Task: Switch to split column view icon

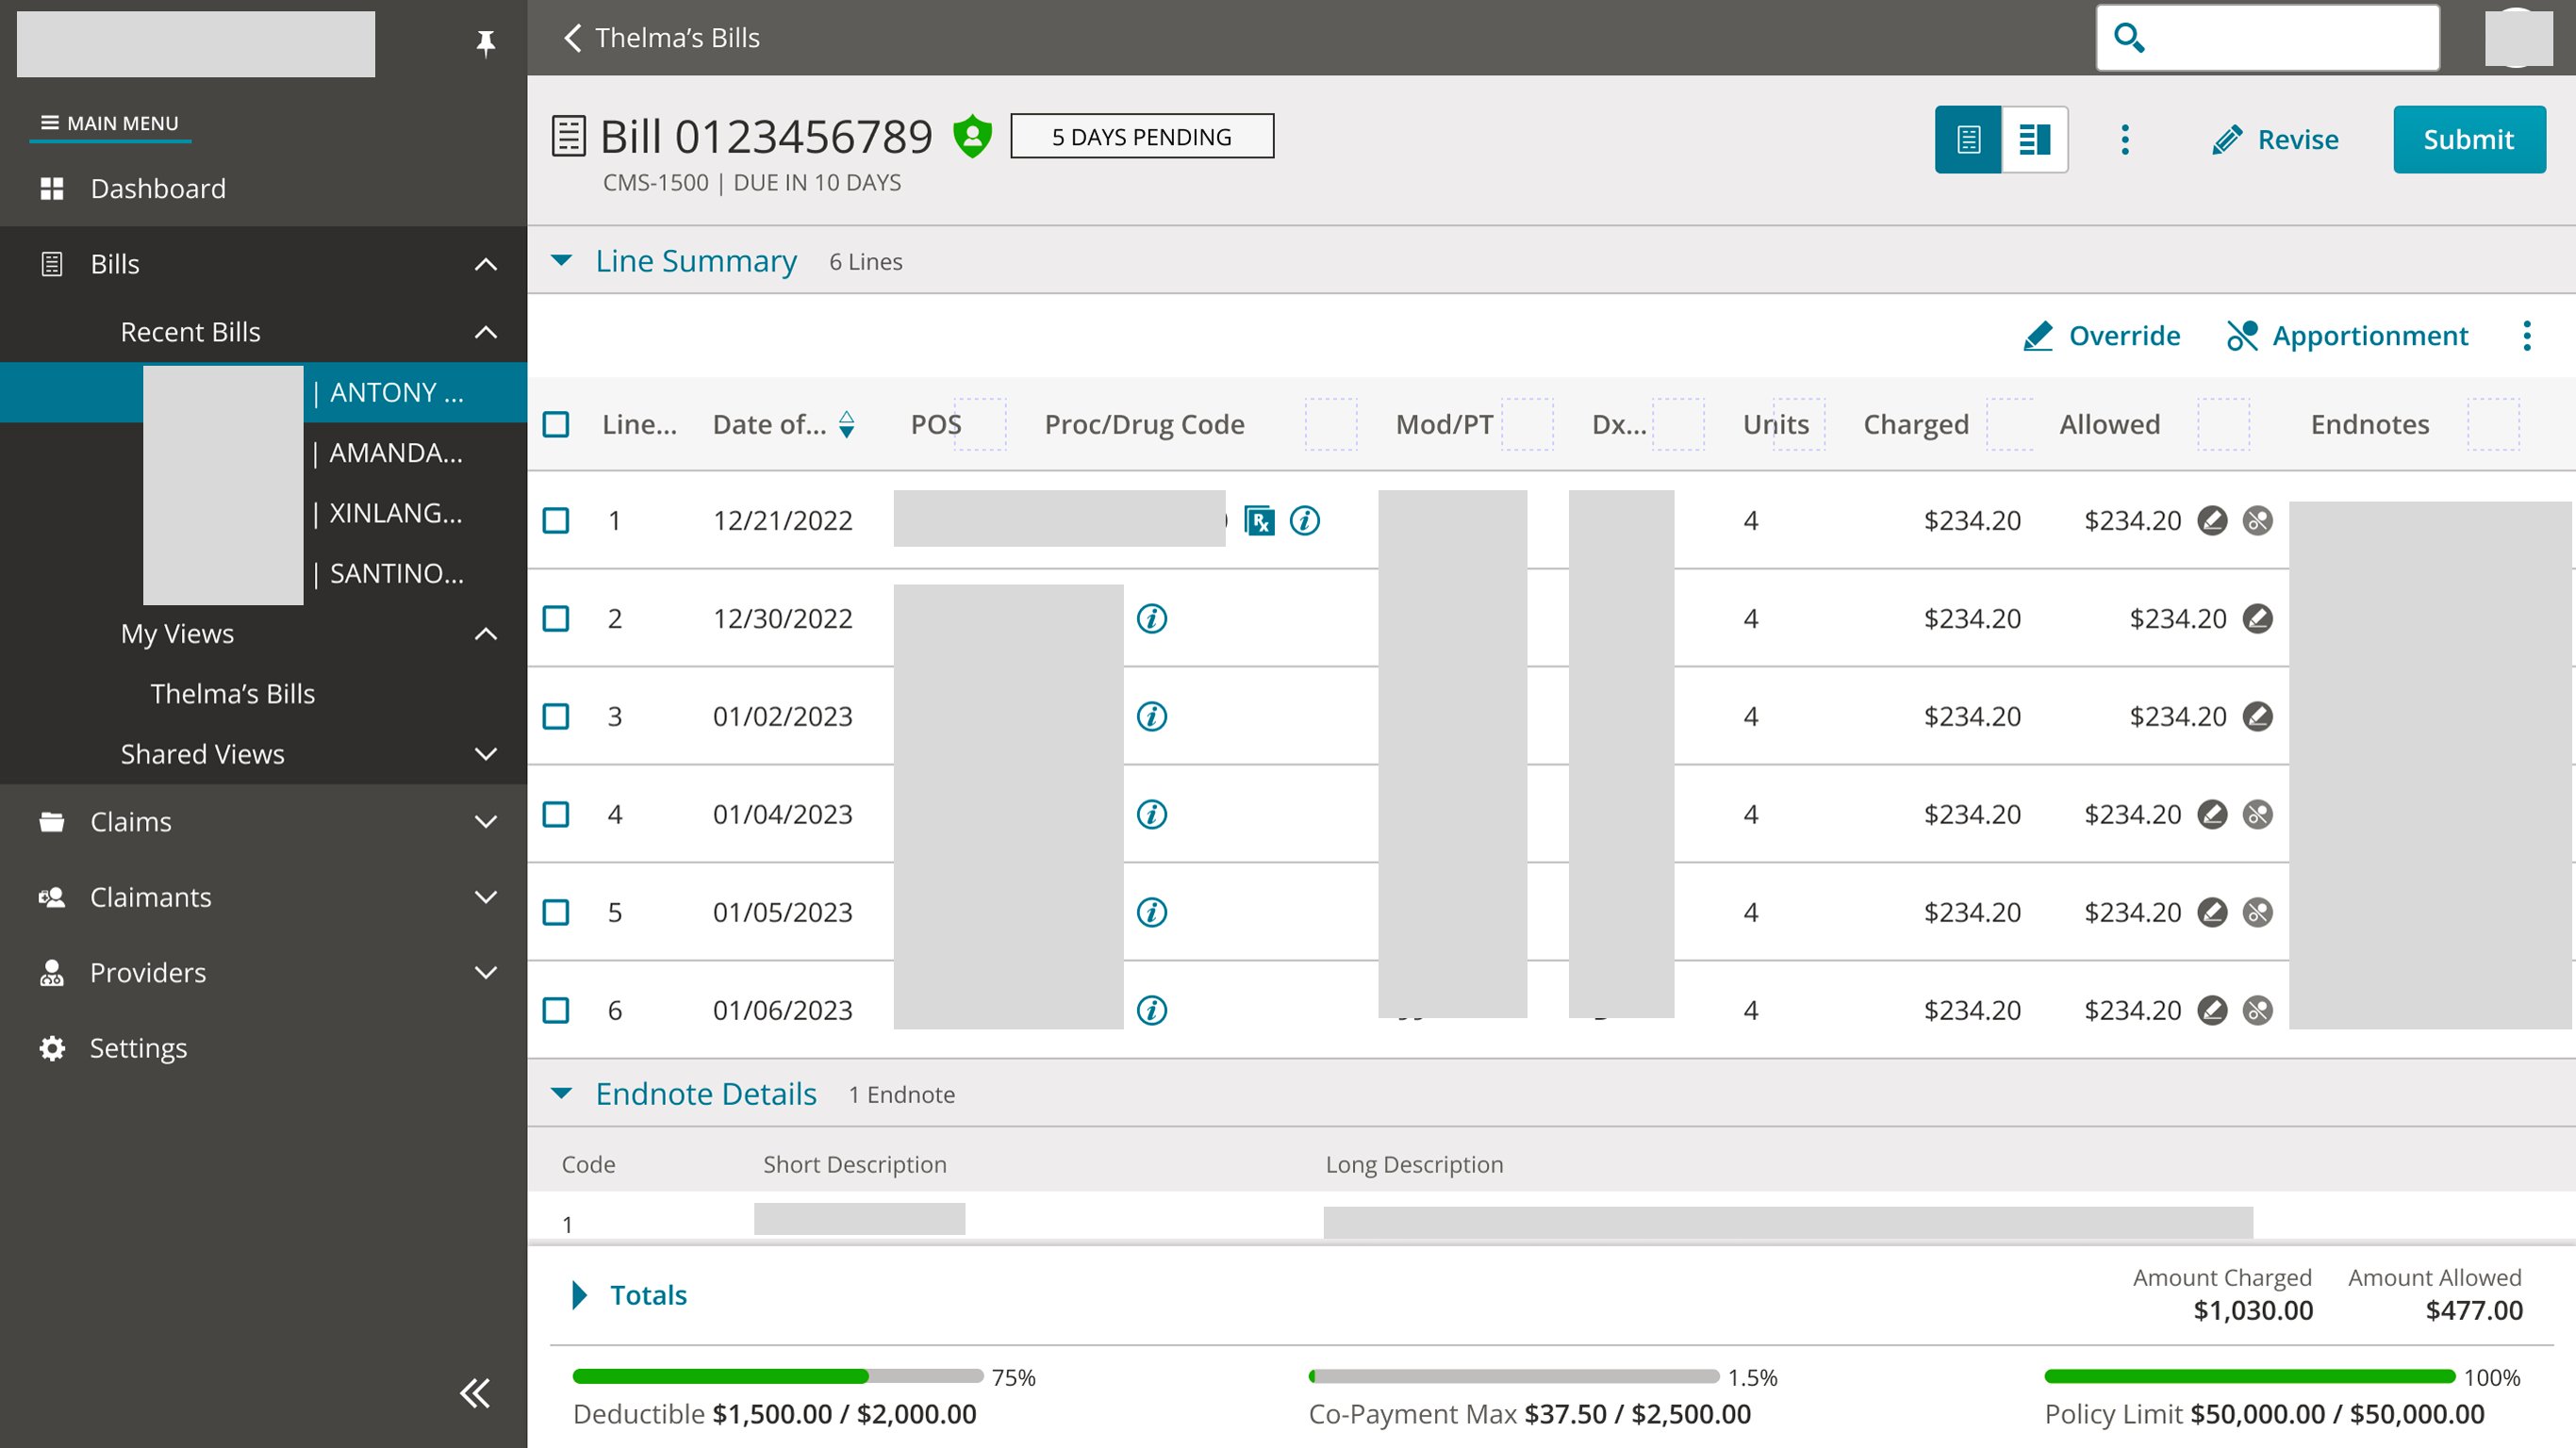Action: point(2034,139)
